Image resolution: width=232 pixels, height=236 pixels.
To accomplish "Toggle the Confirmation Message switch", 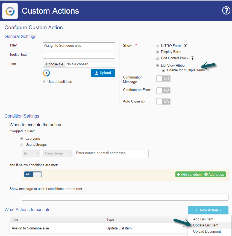I will tap(163, 78).
